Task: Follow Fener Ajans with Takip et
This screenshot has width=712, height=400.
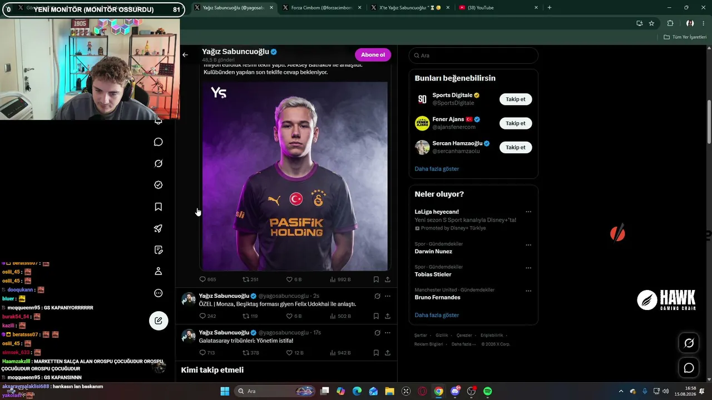Action: point(516,123)
